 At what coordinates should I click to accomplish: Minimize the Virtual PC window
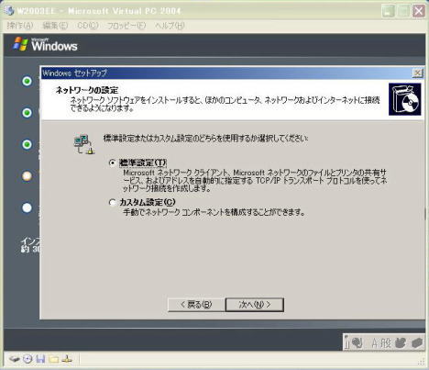[389, 11]
